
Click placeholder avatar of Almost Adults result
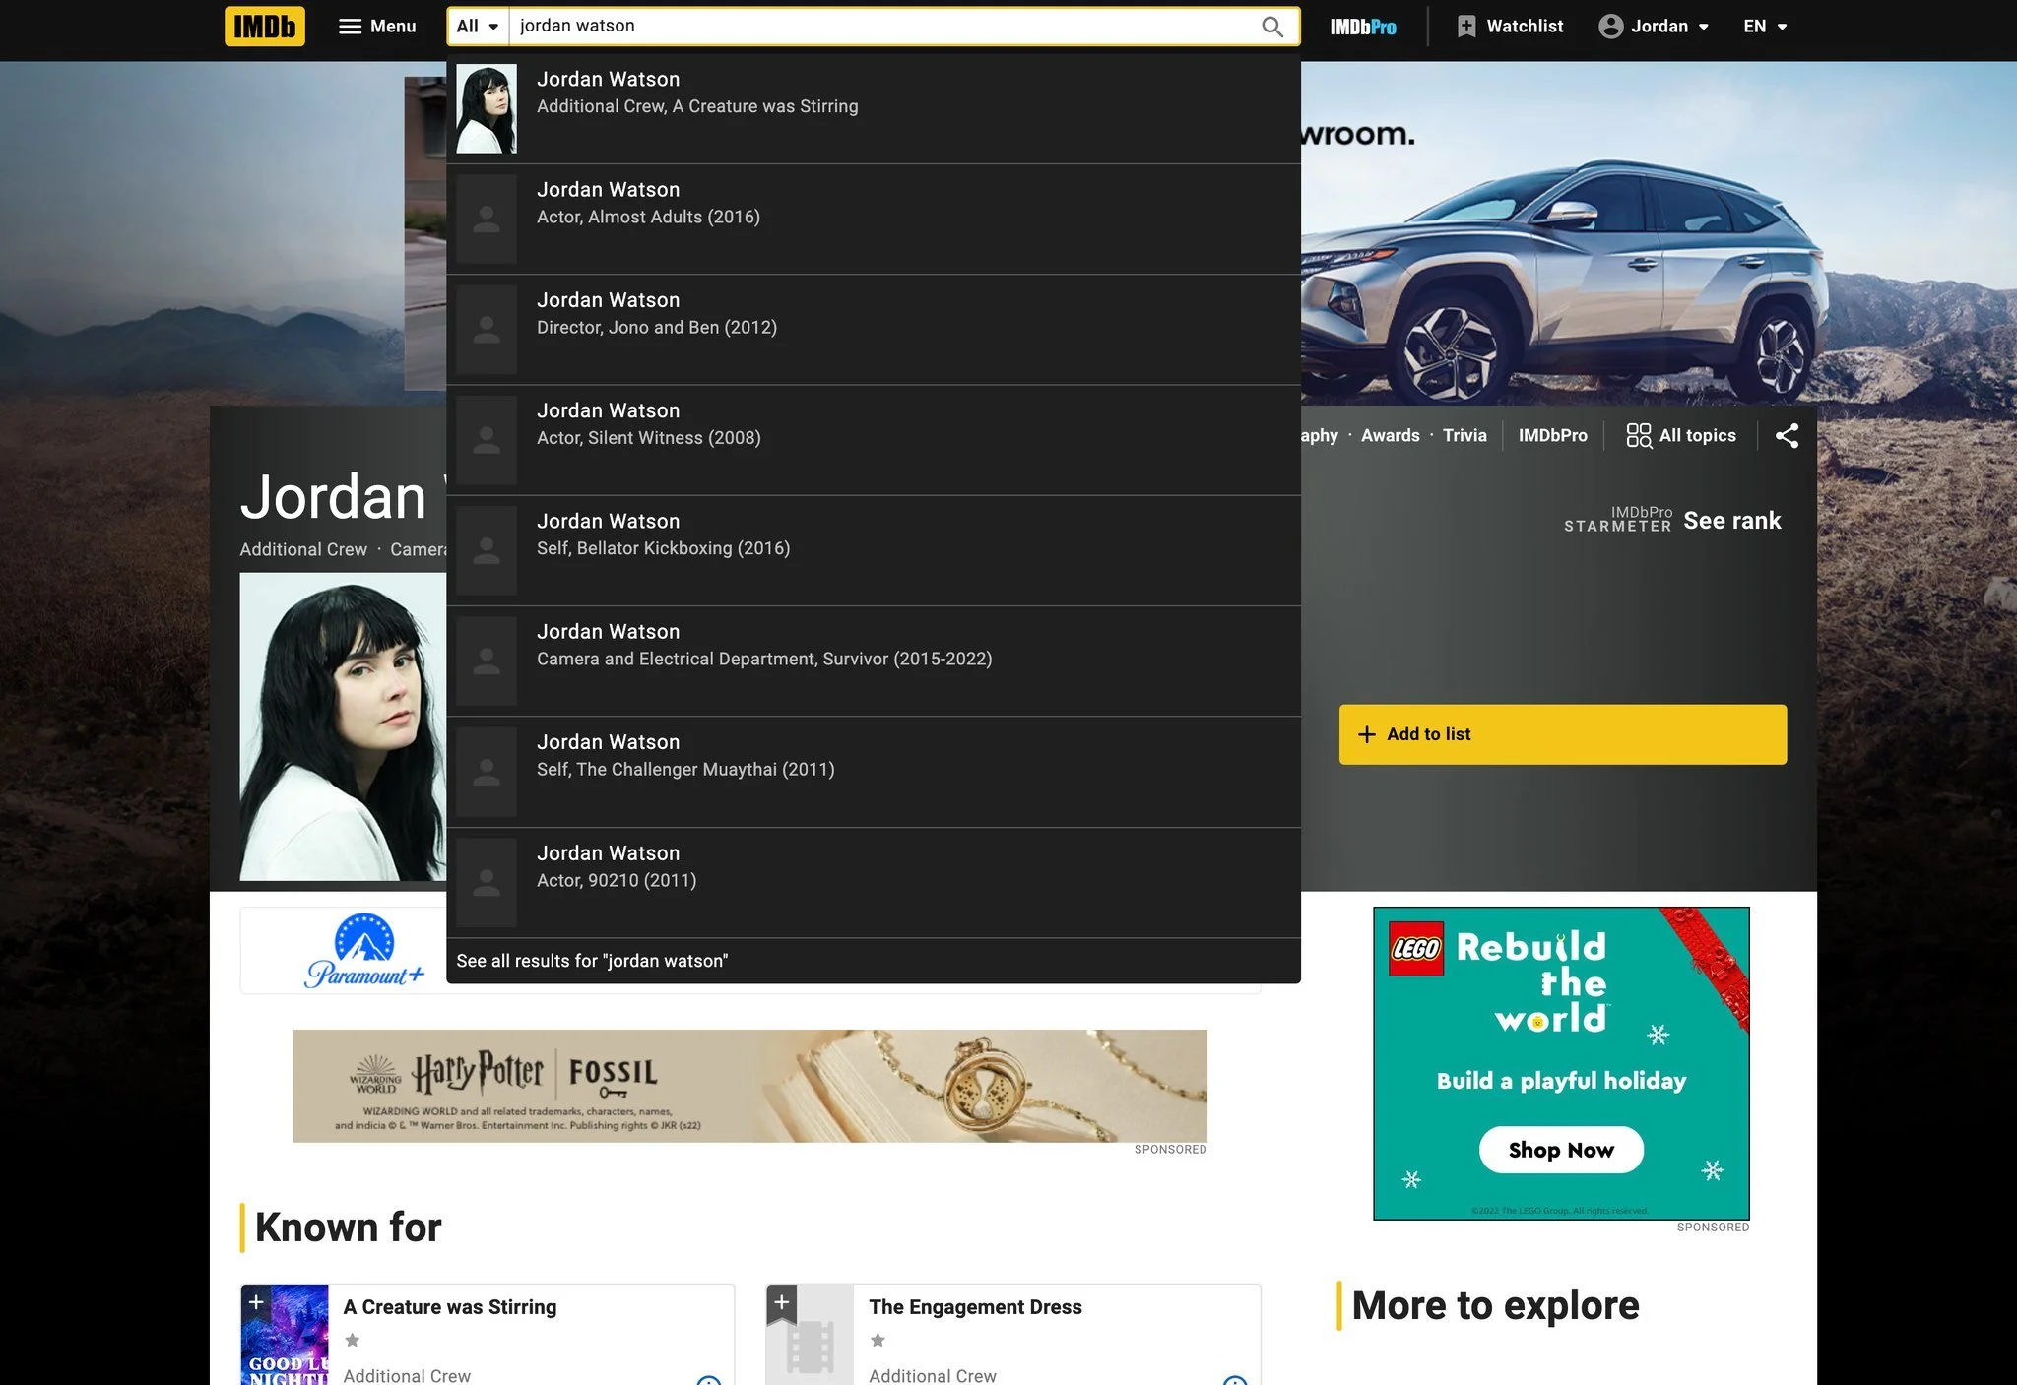pos(487,220)
